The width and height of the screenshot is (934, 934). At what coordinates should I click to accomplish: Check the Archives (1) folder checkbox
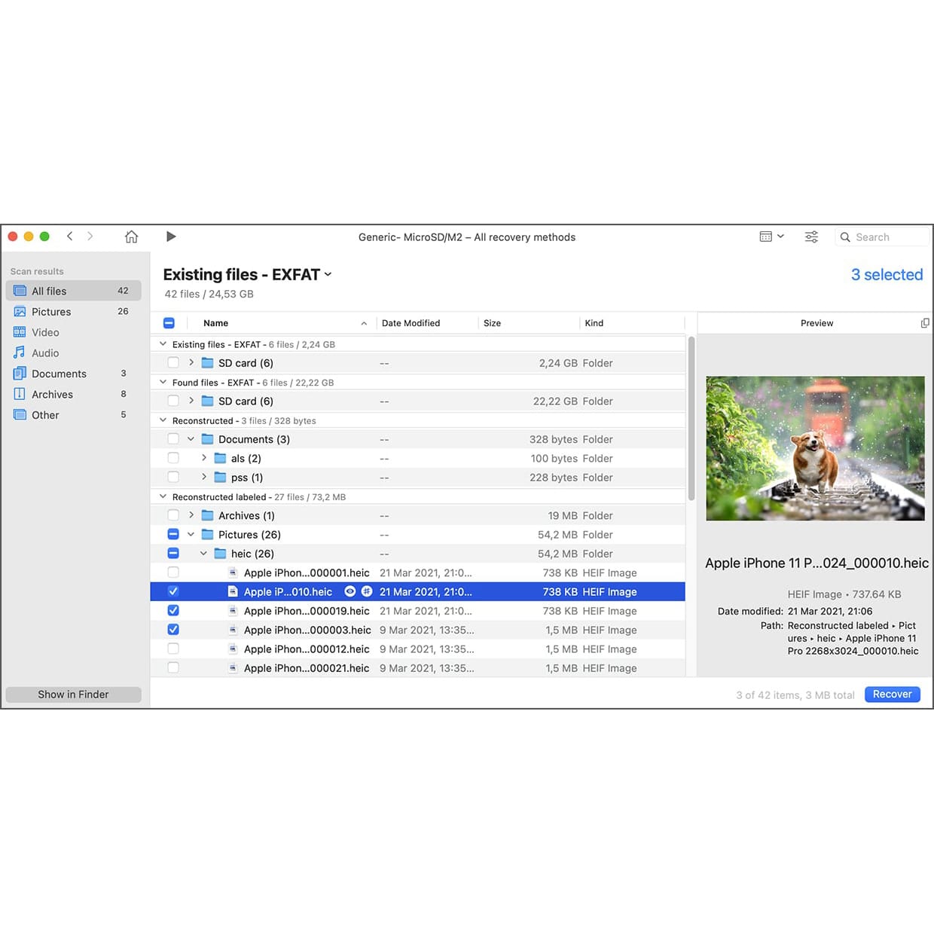pos(173,515)
